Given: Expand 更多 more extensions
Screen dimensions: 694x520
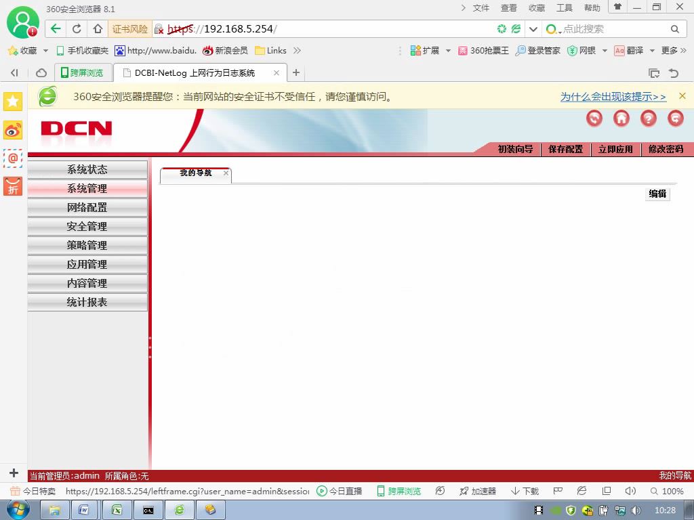Looking at the screenshot, I should (x=674, y=50).
